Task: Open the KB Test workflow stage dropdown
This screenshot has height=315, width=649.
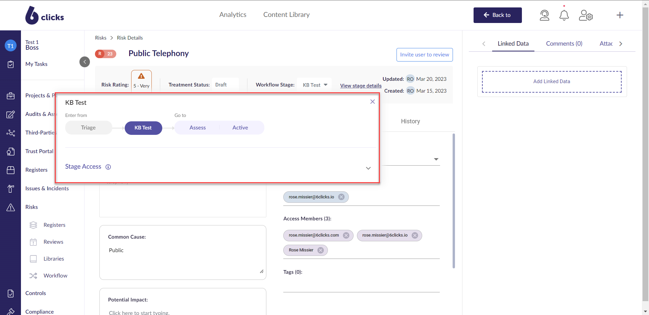Action: coord(314,85)
